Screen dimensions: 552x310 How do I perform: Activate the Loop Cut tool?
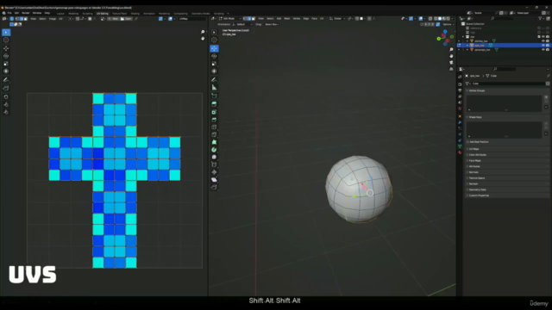tap(214, 127)
